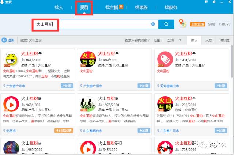Click the 864/2000 member count text
The height and width of the screenshot is (155, 234).
(x=33, y=60)
